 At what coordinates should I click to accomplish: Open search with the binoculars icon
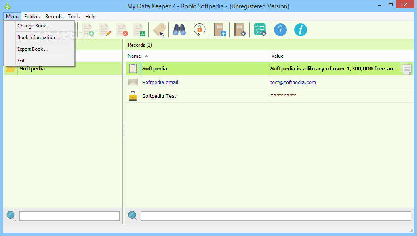point(179,30)
